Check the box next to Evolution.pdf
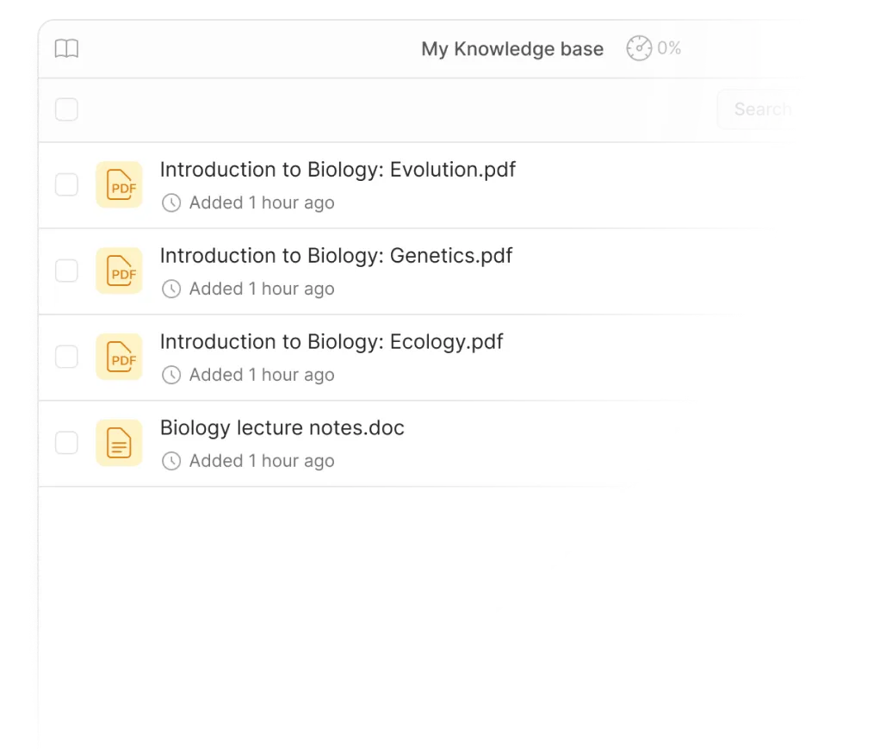892x753 pixels. [66, 184]
